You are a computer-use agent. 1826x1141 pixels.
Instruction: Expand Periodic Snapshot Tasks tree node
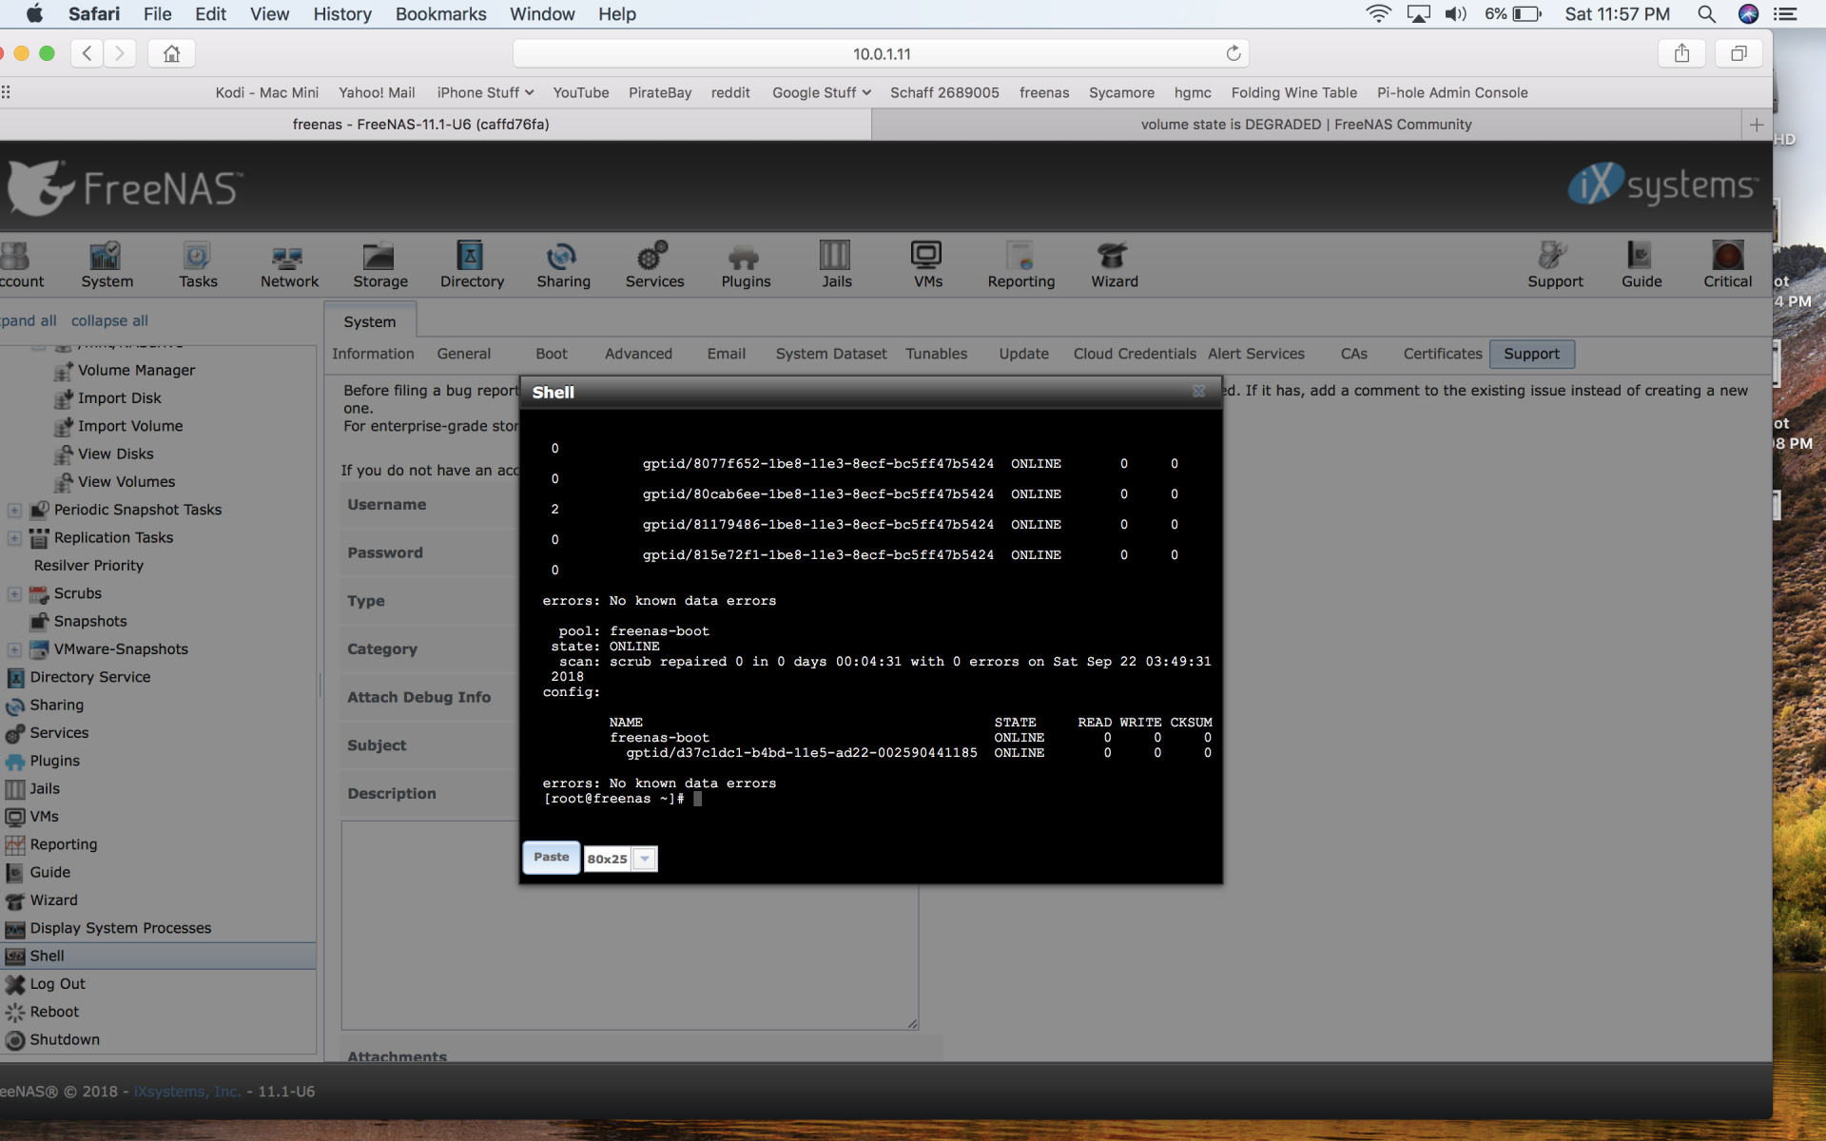tap(14, 511)
